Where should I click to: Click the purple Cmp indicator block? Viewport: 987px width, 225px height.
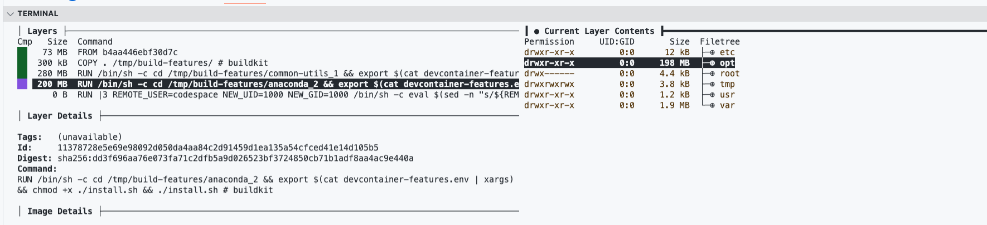22,84
